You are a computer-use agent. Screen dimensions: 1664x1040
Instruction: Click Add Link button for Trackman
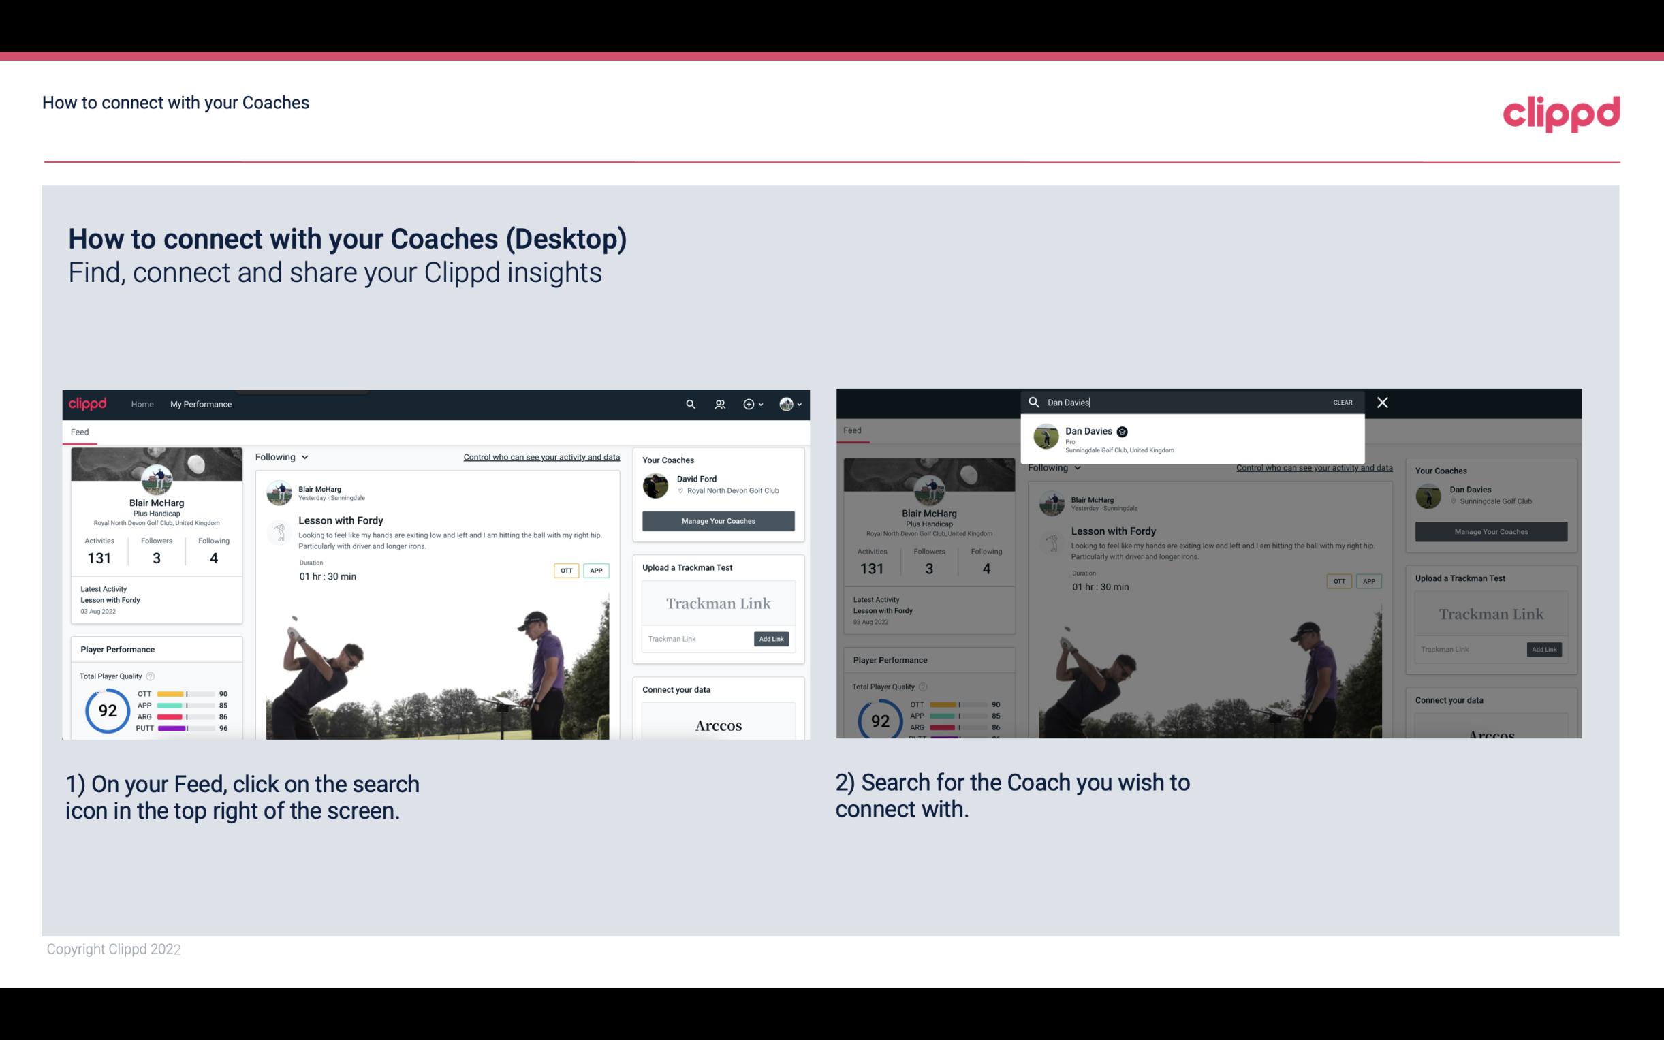pyautogui.click(x=772, y=636)
